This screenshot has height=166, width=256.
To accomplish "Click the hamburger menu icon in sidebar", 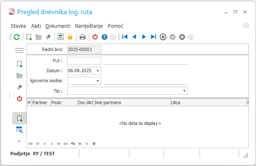I will (20, 50).
